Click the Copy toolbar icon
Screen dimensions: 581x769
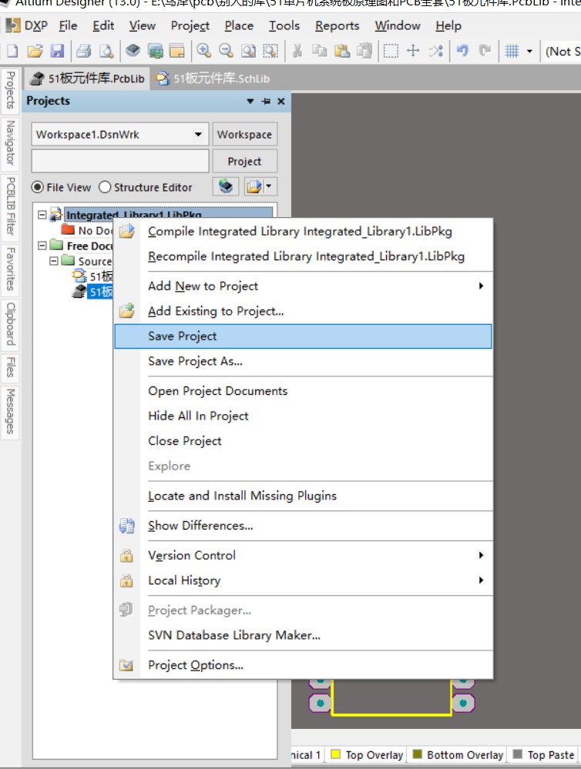pyautogui.click(x=320, y=51)
